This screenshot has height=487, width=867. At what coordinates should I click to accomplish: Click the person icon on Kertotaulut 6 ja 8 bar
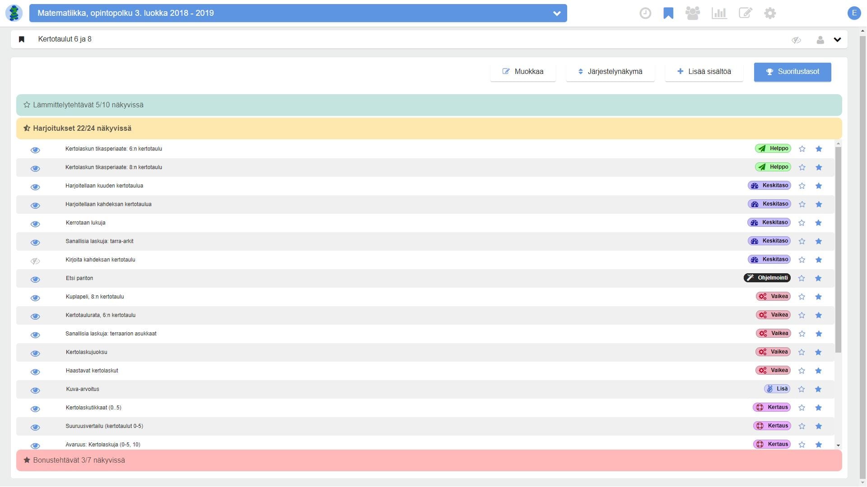(820, 40)
